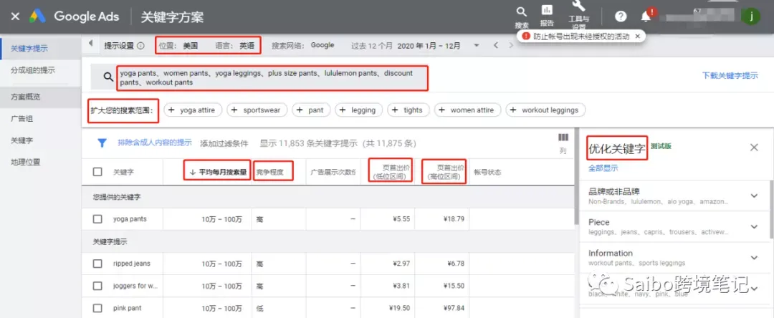Viewport: 774px width, 318px height.
Task: Collapse the left sidebar arrow icon
Action: coord(91,44)
